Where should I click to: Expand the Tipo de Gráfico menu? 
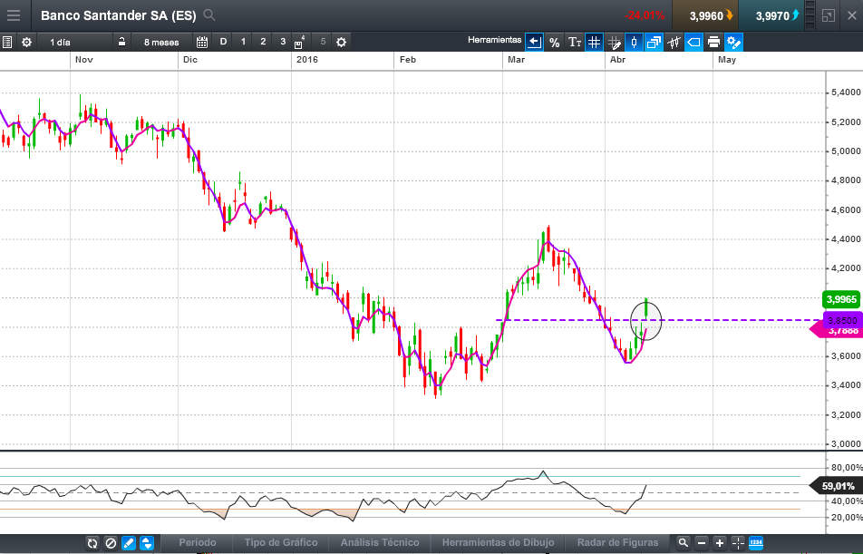point(281,542)
